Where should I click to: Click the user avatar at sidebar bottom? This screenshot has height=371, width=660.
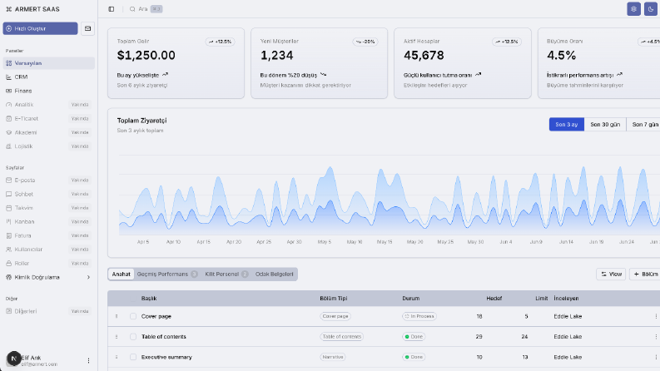[x=14, y=359]
